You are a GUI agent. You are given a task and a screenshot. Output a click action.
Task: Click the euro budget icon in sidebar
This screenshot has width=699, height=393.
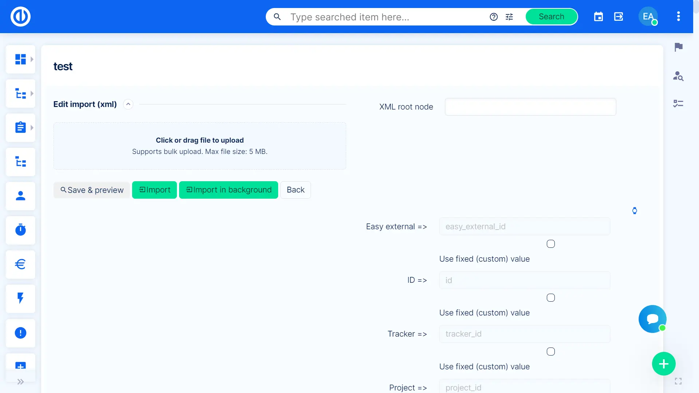coord(20,264)
